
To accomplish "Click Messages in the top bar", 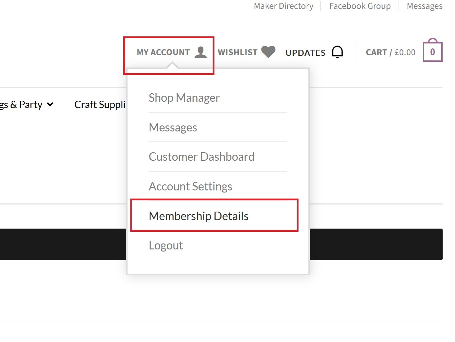I will [424, 6].
